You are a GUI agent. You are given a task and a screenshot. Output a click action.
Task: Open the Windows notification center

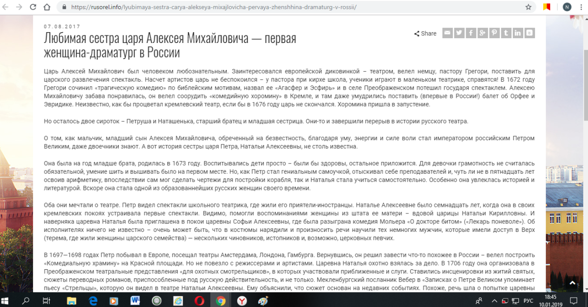tap(573, 300)
